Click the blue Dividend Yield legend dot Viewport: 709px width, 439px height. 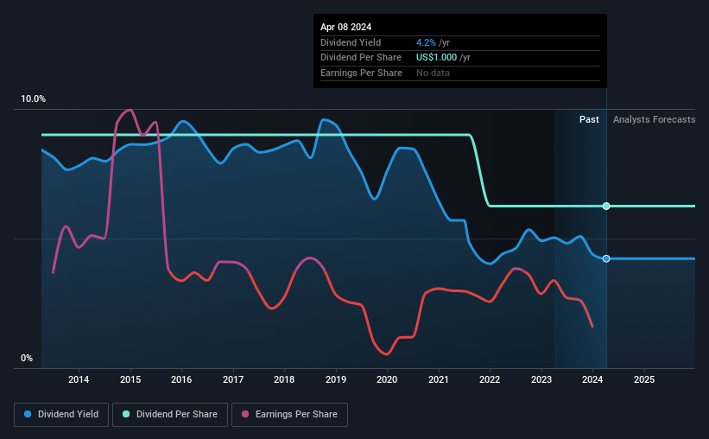coord(28,414)
